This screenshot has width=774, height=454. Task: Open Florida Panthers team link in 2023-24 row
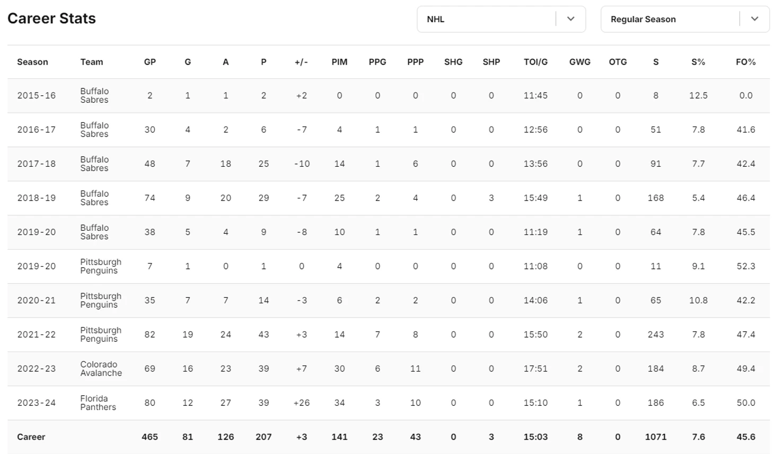[x=98, y=403]
